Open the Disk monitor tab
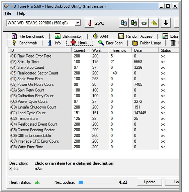Screen dimensions: 189x192 tap(69, 36)
